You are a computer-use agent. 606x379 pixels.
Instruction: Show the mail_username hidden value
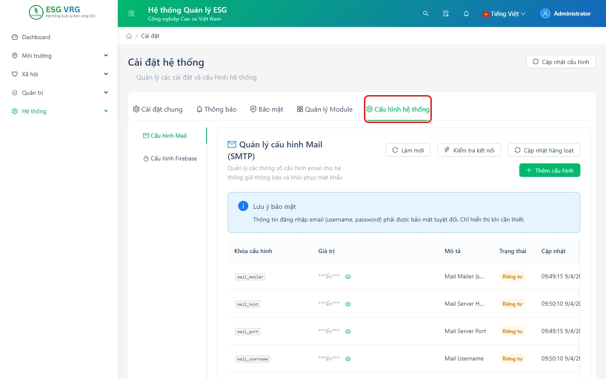pos(348,359)
